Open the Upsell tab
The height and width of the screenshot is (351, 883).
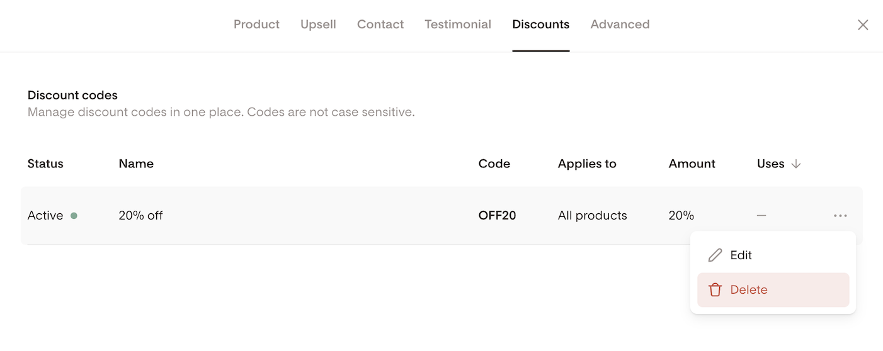coord(318,25)
